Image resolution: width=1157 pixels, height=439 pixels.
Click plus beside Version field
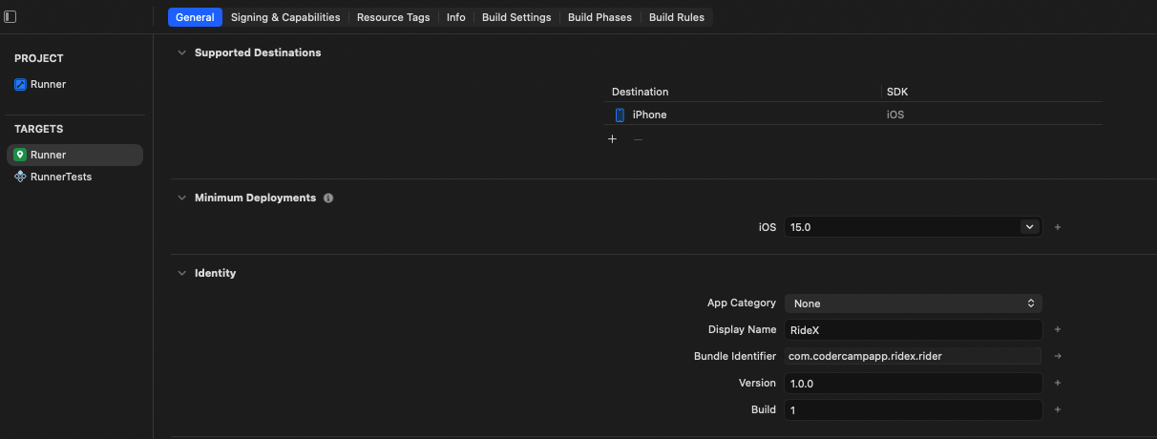pyautogui.click(x=1058, y=383)
